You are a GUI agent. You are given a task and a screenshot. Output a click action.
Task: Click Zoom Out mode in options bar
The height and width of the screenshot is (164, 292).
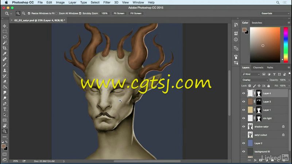pyautogui.click(x=24, y=13)
